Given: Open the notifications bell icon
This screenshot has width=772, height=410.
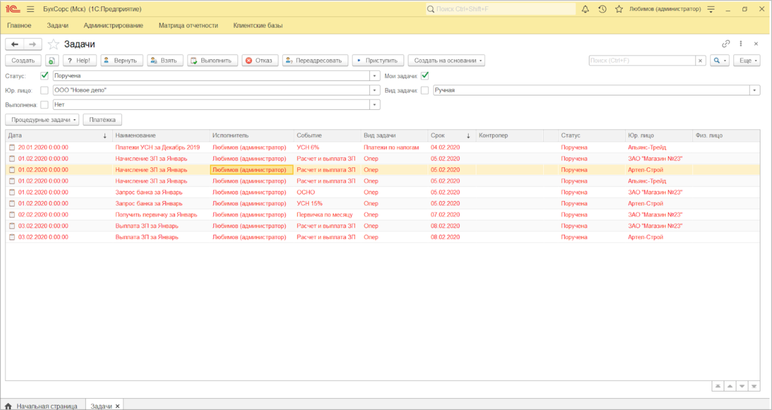Looking at the screenshot, I should pyautogui.click(x=585, y=9).
